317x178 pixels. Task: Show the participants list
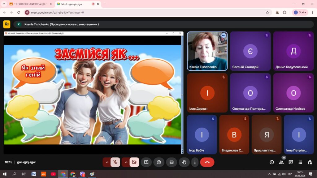[x=281, y=162]
